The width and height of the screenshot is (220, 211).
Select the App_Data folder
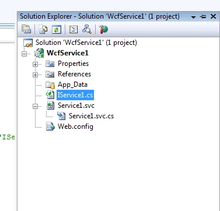[72, 85]
